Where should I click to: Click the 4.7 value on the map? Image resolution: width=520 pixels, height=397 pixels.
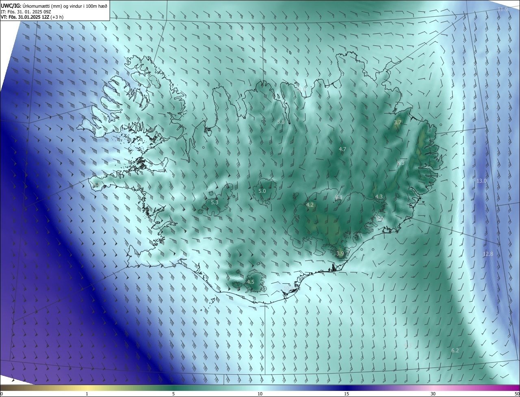pos(342,149)
